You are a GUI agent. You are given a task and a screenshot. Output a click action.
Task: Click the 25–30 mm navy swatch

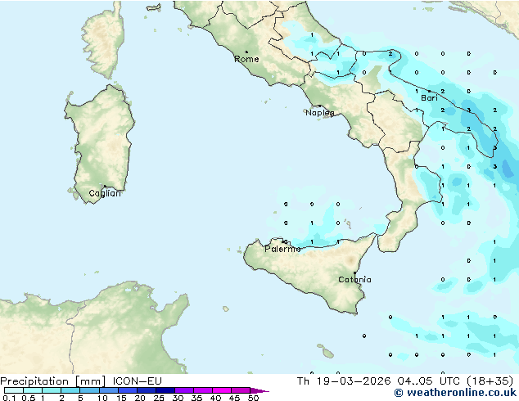(165, 390)
